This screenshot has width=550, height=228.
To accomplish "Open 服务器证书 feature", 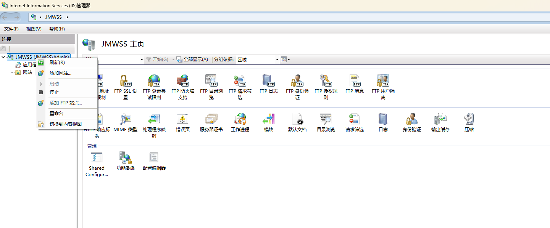I will pyautogui.click(x=211, y=120).
